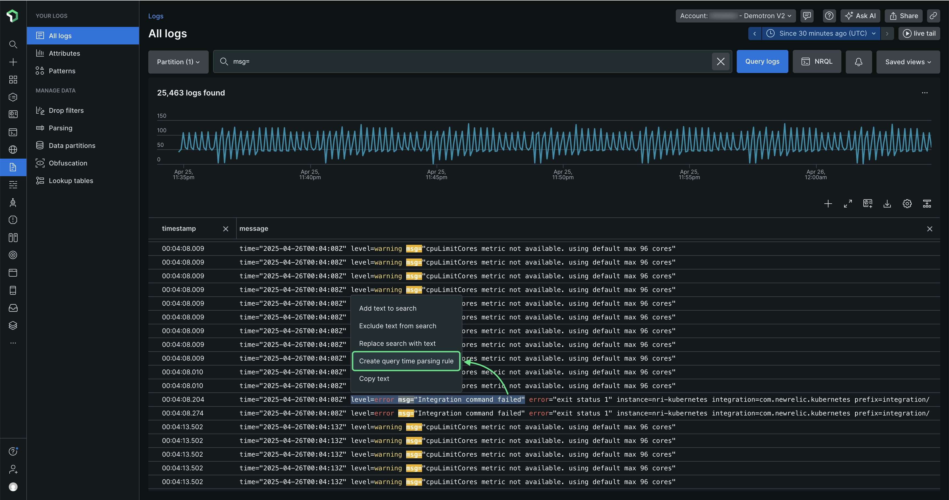Open the Partition (1) dropdown

coord(178,62)
